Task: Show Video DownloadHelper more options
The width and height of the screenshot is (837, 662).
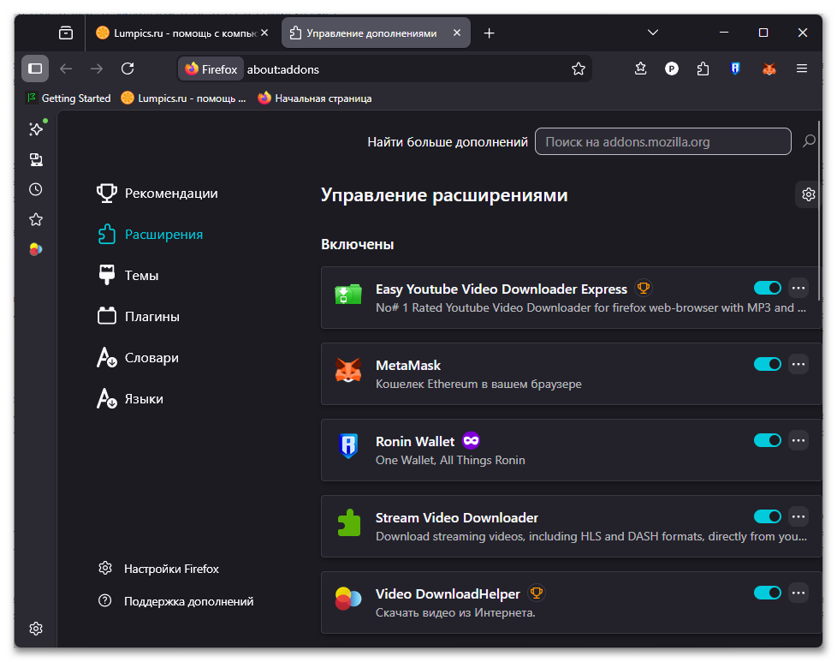Action: (x=798, y=593)
